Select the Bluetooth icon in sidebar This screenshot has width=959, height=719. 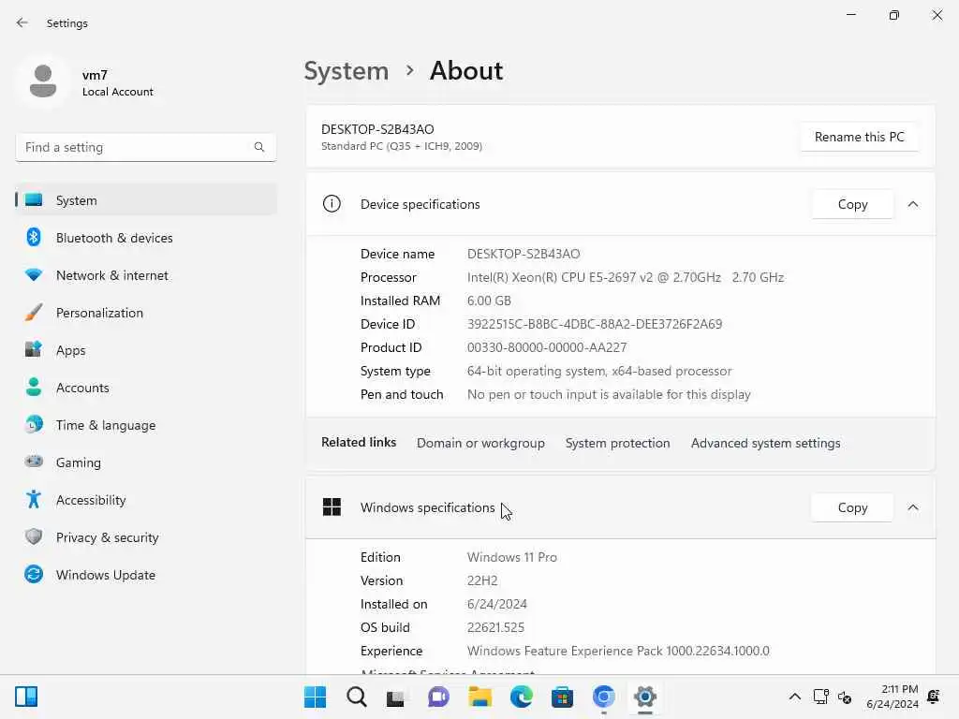click(x=34, y=237)
